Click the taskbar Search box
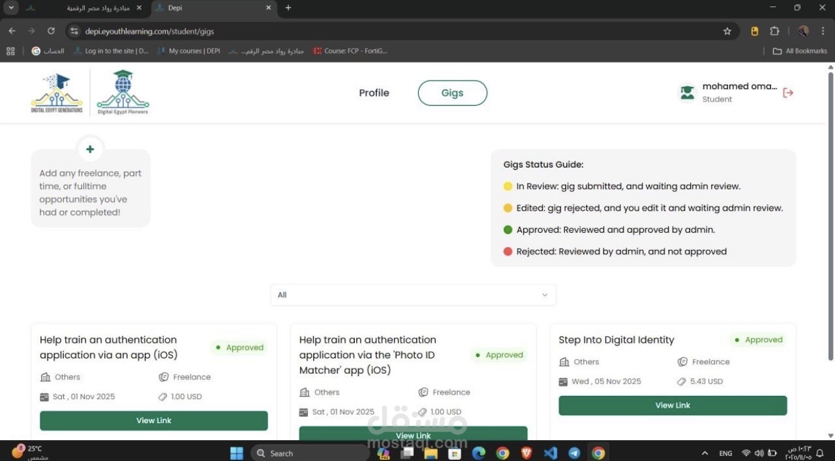835x461 pixels. pyautogui.click(x=310, y=453)
